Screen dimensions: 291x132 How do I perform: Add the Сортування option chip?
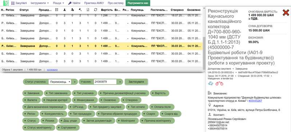[x=68, y=128]
